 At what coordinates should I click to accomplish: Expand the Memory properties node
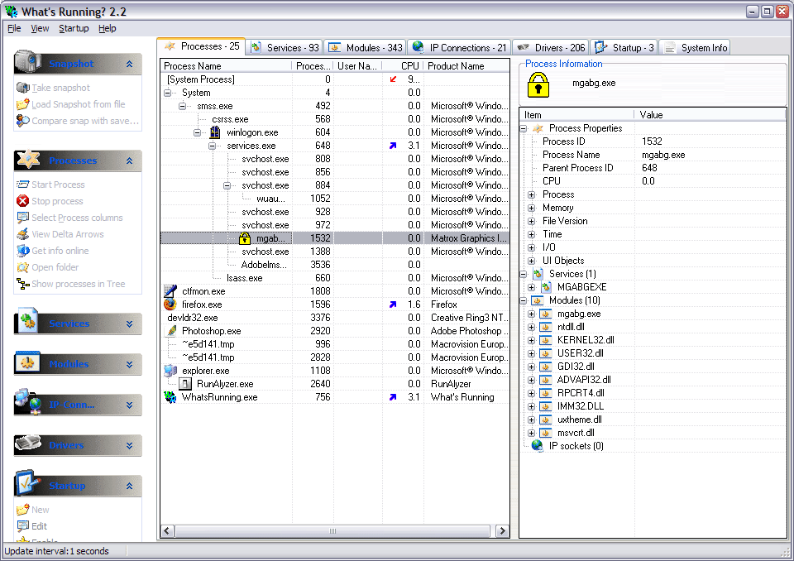531,208
